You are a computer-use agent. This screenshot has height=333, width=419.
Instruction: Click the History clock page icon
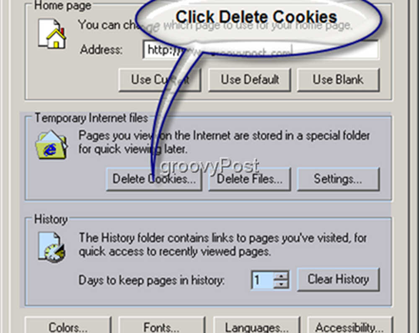(52, 247)
